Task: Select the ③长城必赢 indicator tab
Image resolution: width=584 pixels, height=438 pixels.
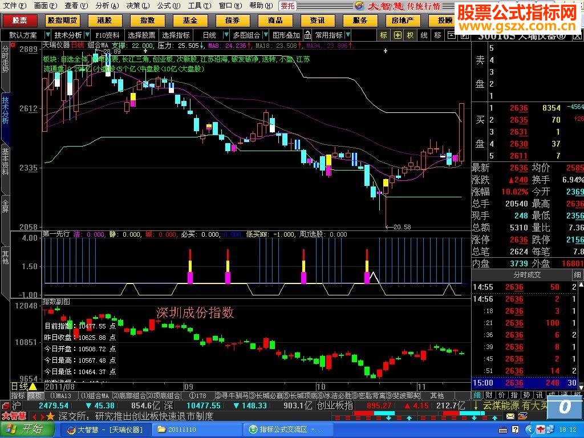Action: (x=267, y=396)
